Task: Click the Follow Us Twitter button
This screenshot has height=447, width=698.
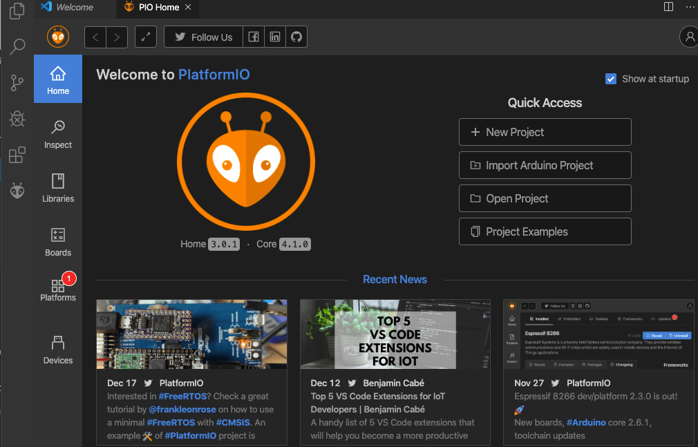Action: pos(203,37)
